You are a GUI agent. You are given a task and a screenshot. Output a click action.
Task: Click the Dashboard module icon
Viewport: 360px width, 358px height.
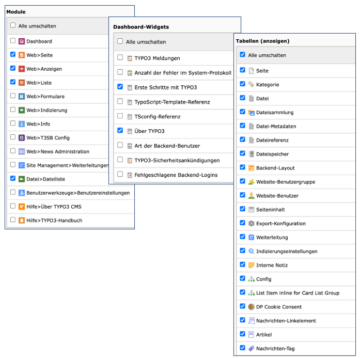point(22,41)
